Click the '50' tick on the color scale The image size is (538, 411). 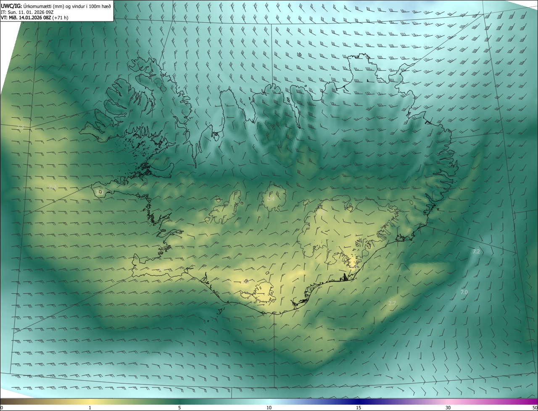pyautogui.click(x=535, y=408)
